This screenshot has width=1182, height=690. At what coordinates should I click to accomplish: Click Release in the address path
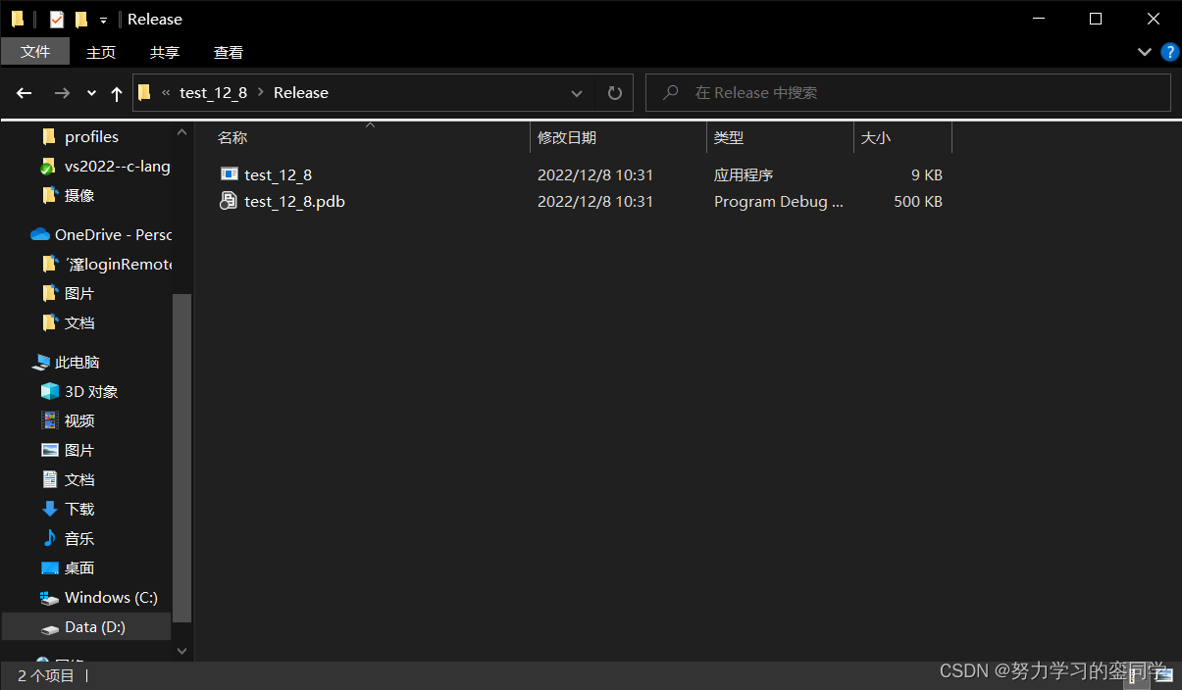[x=301, y=93]
